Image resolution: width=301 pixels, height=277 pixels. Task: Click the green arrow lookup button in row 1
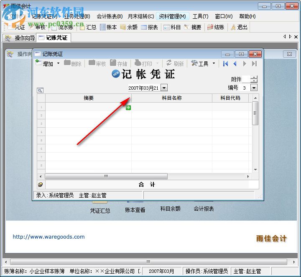click(x=128, y=108)
